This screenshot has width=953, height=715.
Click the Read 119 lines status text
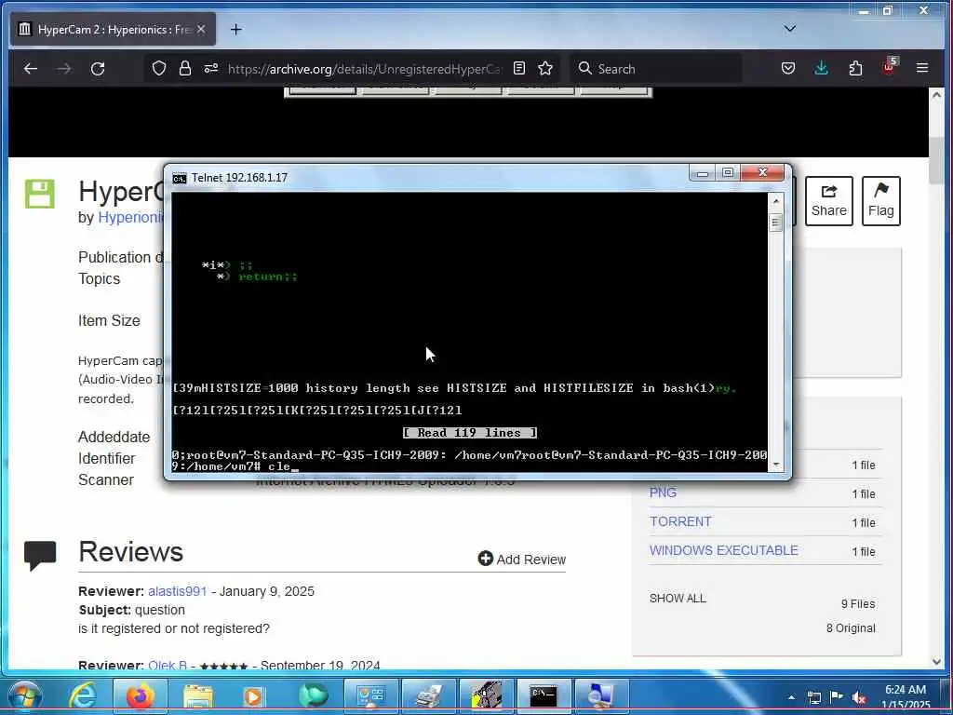469,433
